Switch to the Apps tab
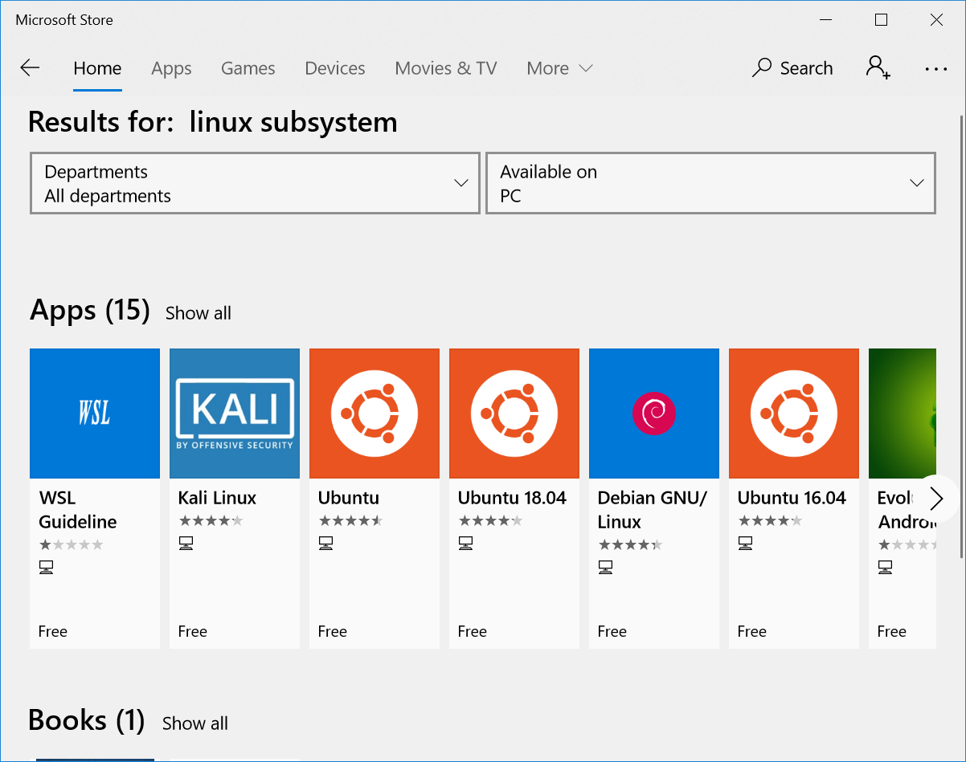This screenshot has height=762, width=966. point(171,68)
